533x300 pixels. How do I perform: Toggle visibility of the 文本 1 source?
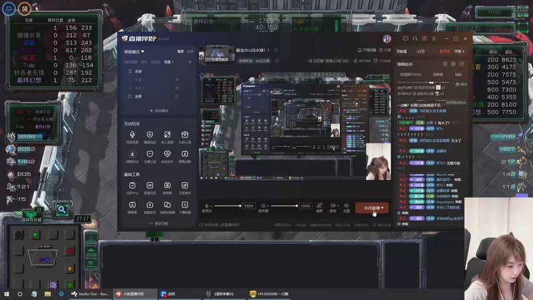177,79
